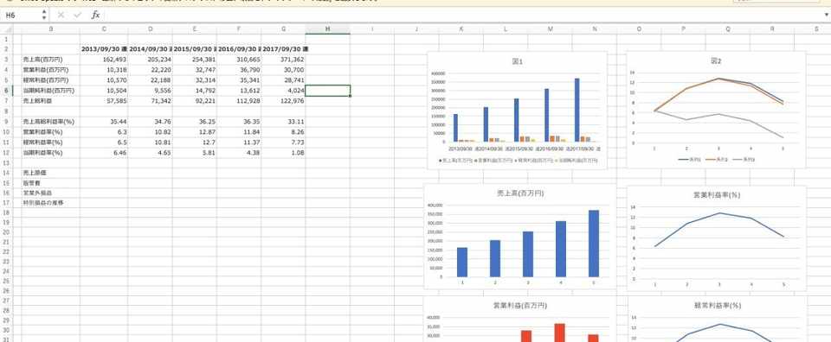Click the select-all corner of the sheet
Screen dimensions: 831x342
(x=6, y=29)
